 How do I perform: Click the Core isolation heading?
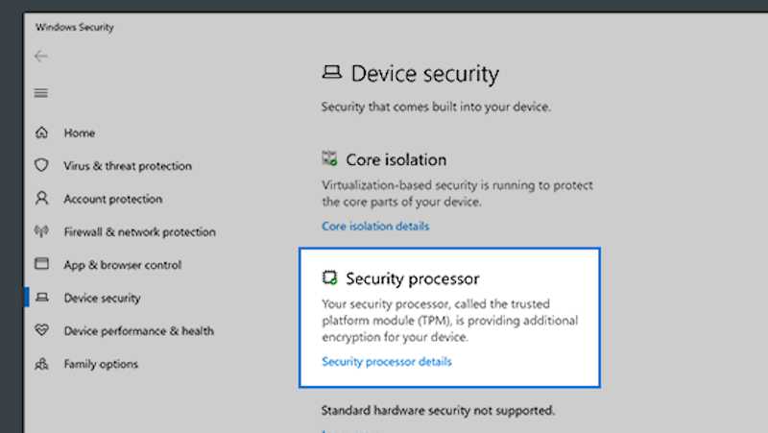tap(396, 160)
